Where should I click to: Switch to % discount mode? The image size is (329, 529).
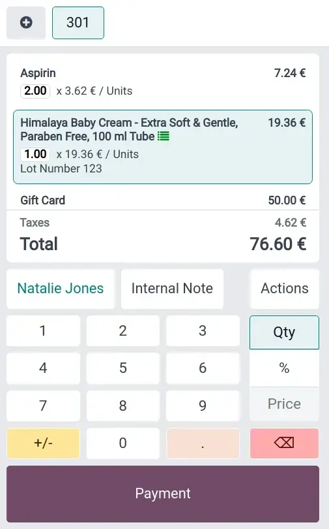(x=284, y=368)
